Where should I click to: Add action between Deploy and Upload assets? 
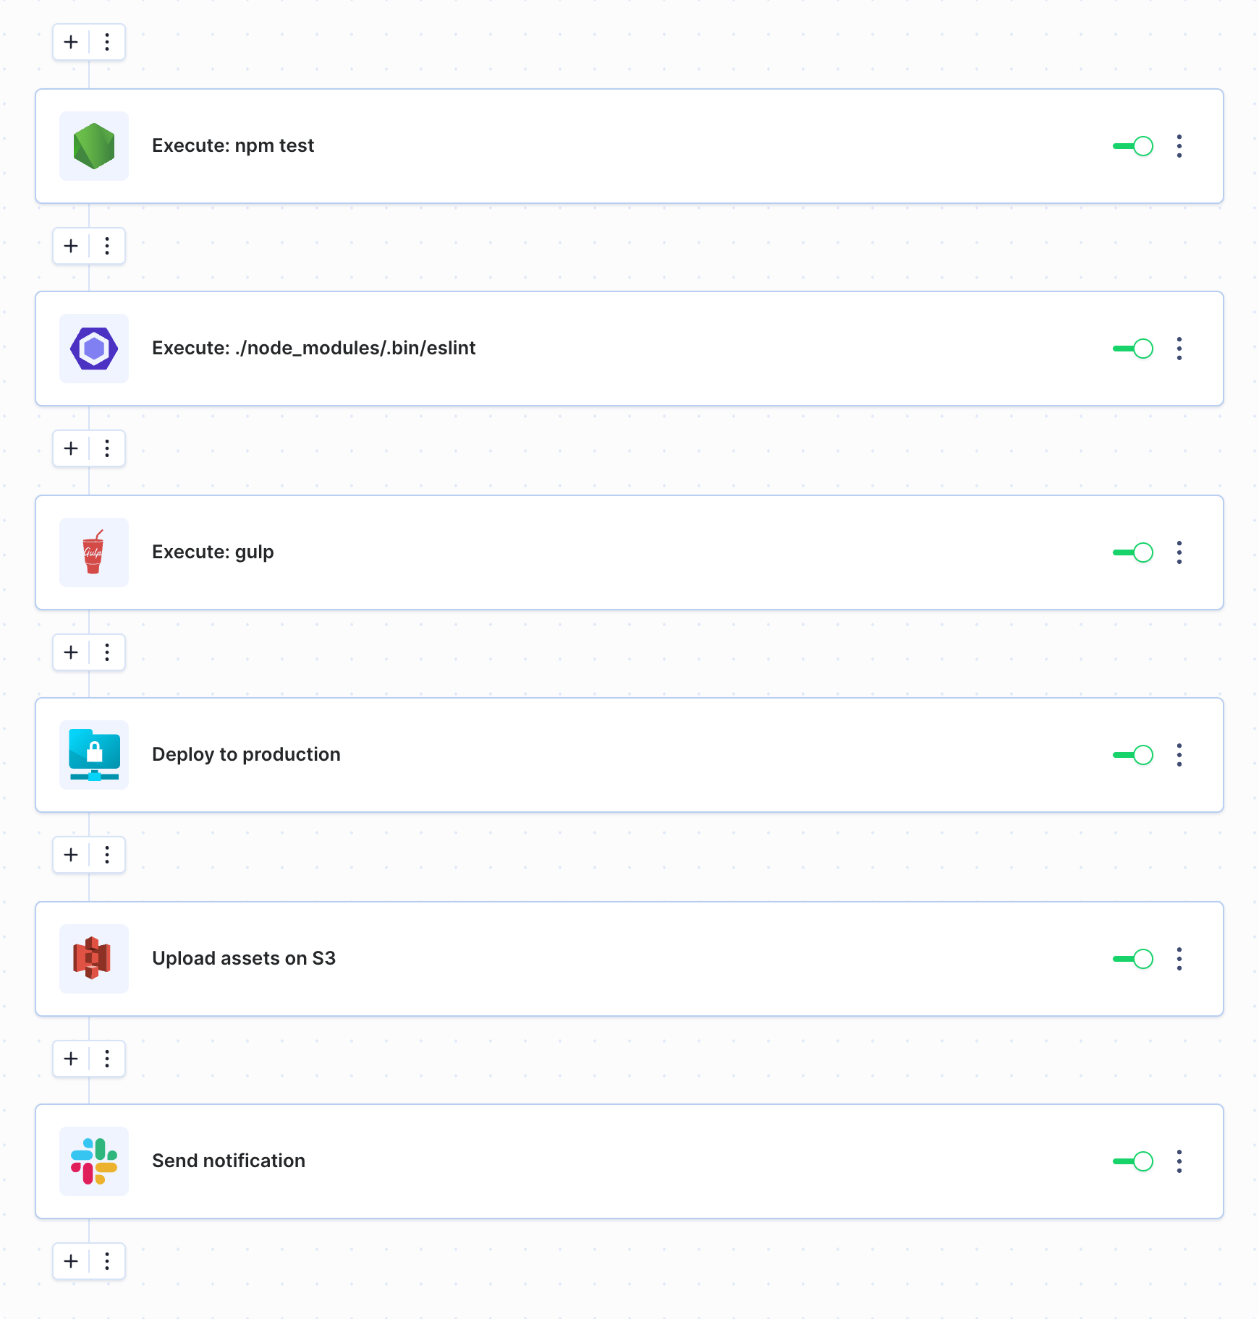point(71,855)
